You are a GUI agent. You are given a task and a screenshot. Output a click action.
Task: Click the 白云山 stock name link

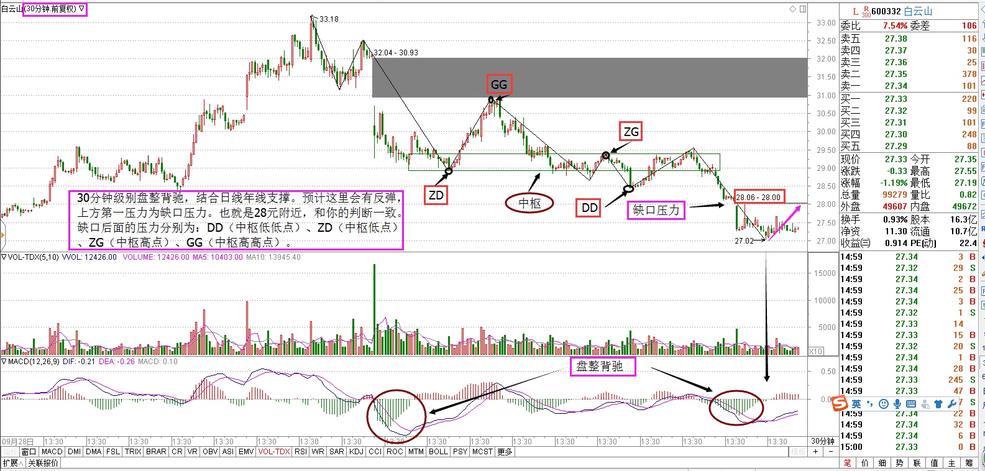coord(918,11)
